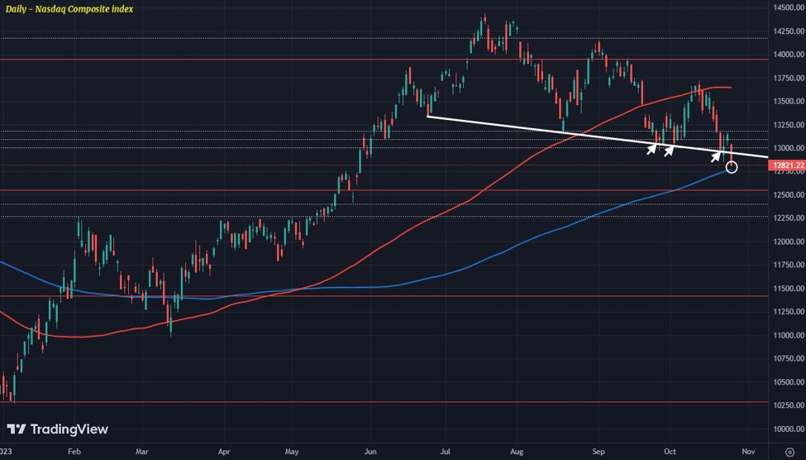This screenshot has height=460, width=806.
Task: Click the chart title Daily Nasdaq Composite index
Action: click(x=69, y=9)
